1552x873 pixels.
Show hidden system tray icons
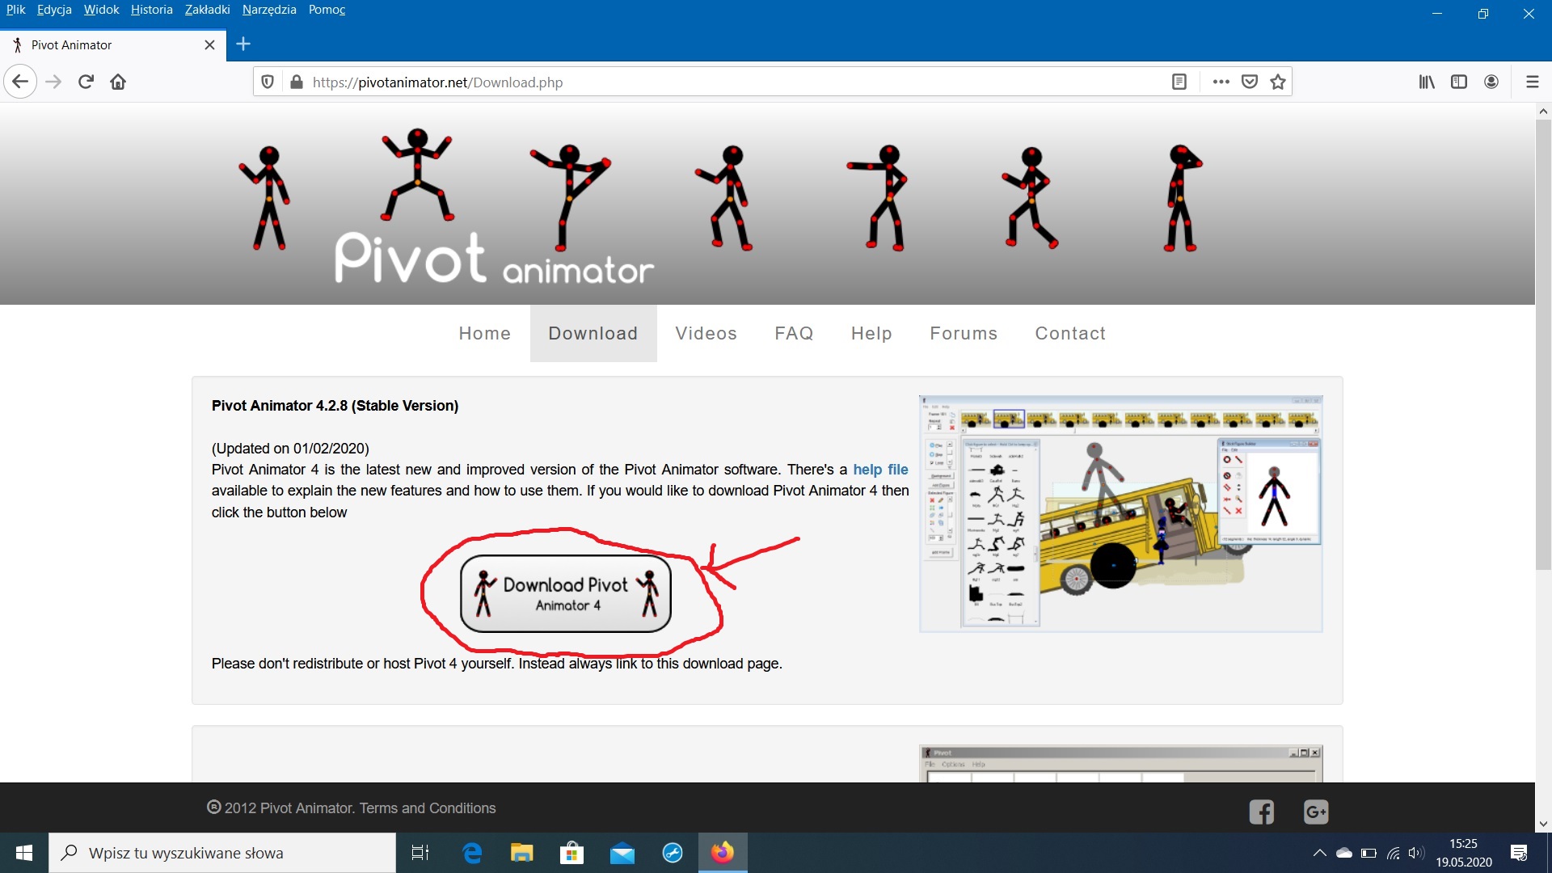pyautogui.click(x=1319, y=853)
